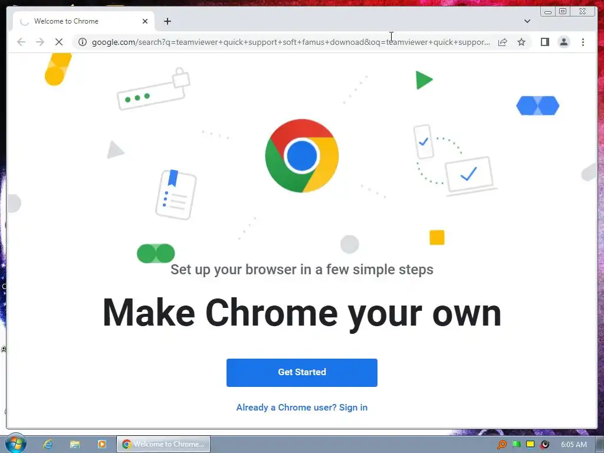This screenshot has width=604, height=453.
Task: Click the Forward navigation arrow
Action: click(x=40, y=42)
